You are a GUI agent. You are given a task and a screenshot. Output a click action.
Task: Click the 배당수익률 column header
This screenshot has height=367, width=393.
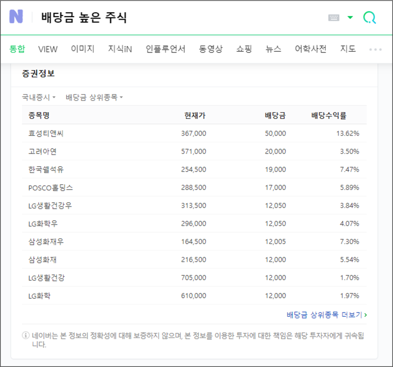[329, 115]
